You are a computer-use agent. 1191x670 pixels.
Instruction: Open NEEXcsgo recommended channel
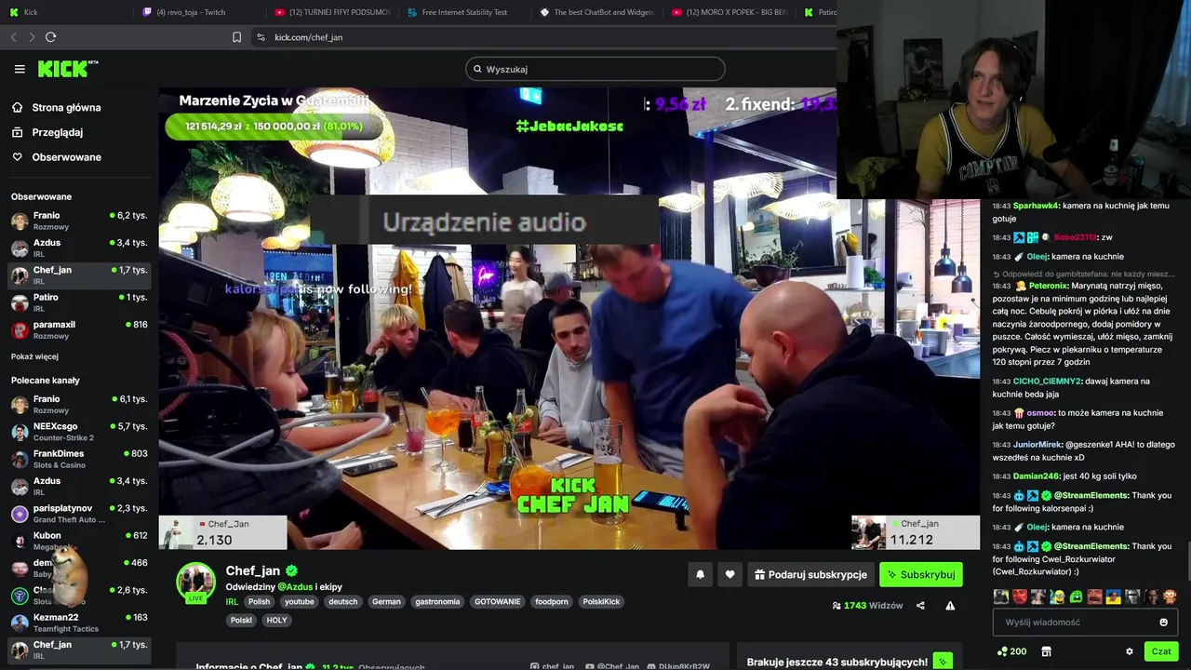pos(78,432)
